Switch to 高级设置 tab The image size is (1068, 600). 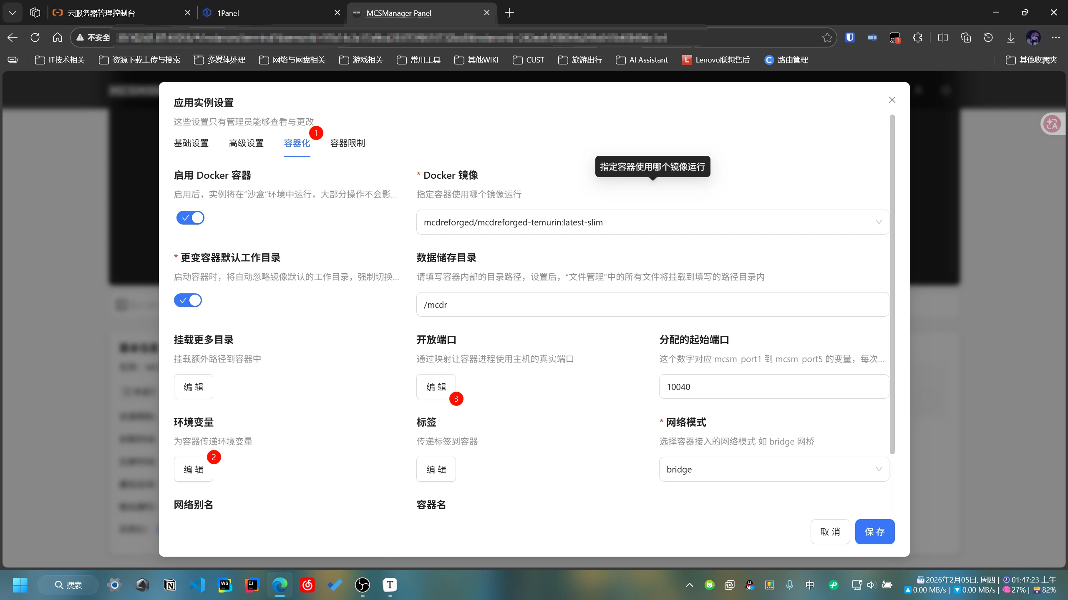(246, 143)
